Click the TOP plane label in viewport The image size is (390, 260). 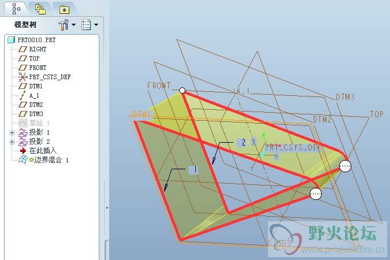tap(377, 114)
